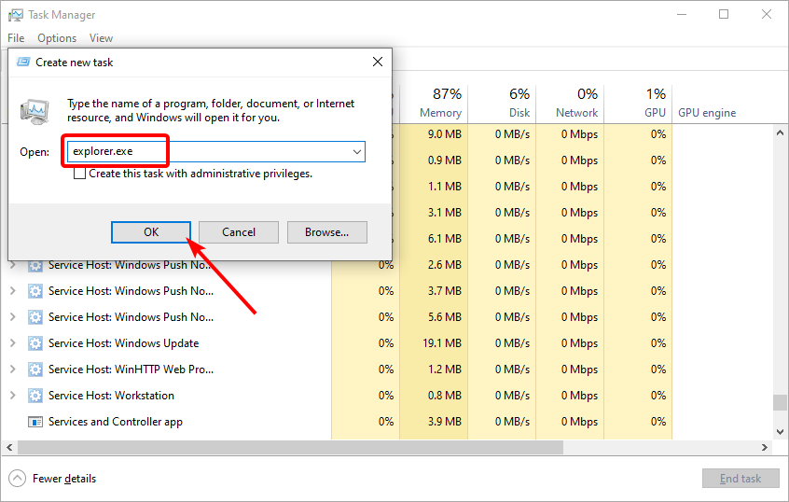Click the 3.9 MB memory cell
789x502 pixels.
434,422
